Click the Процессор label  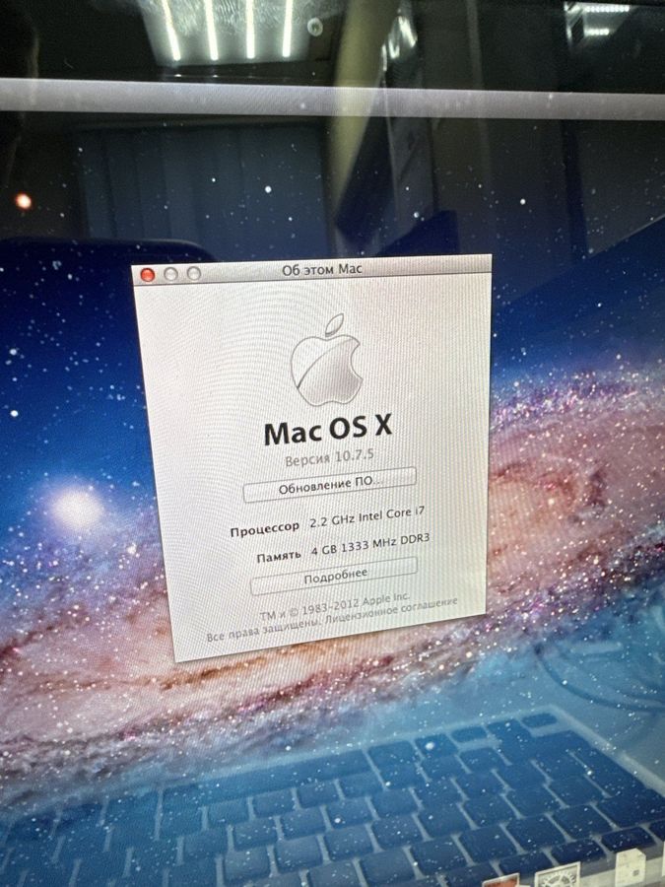264,530
